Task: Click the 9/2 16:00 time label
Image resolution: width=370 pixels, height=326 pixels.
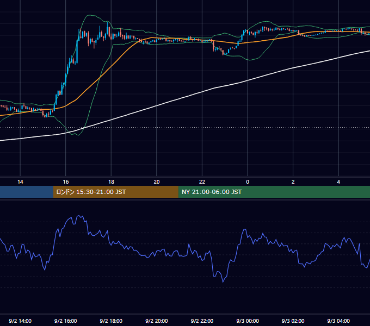Action: tap(66, 321)
